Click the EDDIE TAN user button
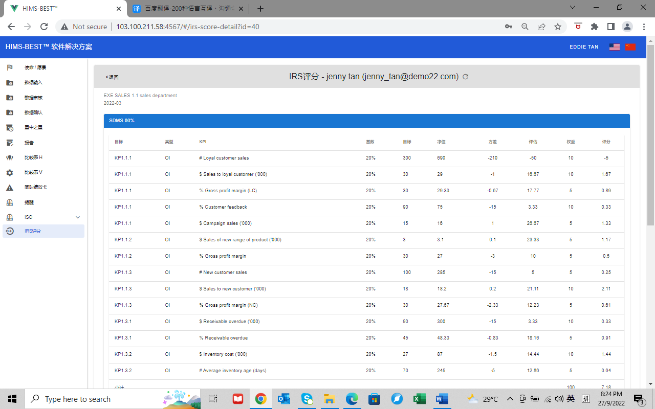Image resolution: width=655 pixels, height=409 pixels. tap(584, 47)
